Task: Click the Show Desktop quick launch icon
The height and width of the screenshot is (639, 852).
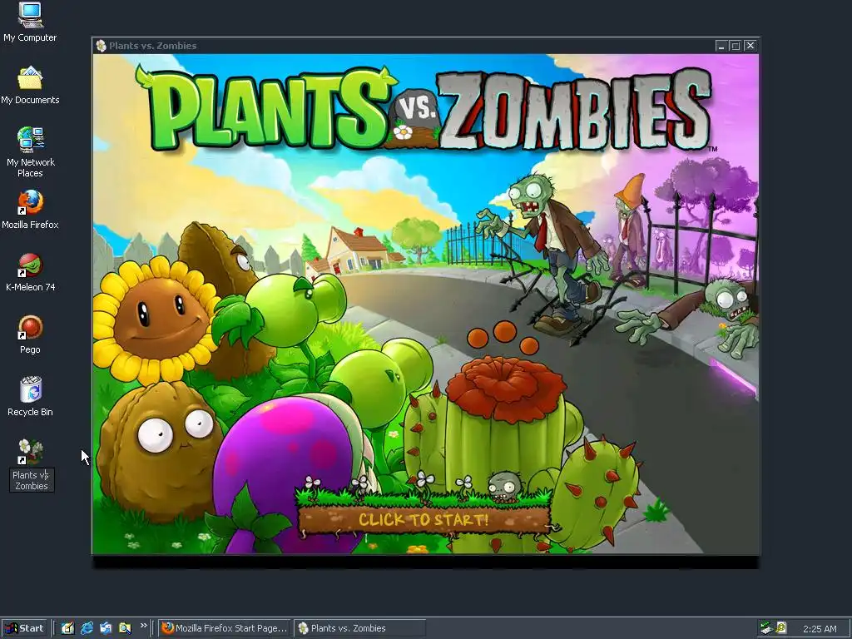Action: tap(67, 628)
